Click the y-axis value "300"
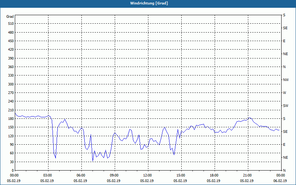 click(11, 84)
